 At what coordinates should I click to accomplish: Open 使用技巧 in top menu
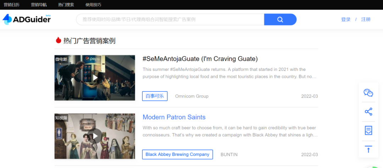(93, 5)
